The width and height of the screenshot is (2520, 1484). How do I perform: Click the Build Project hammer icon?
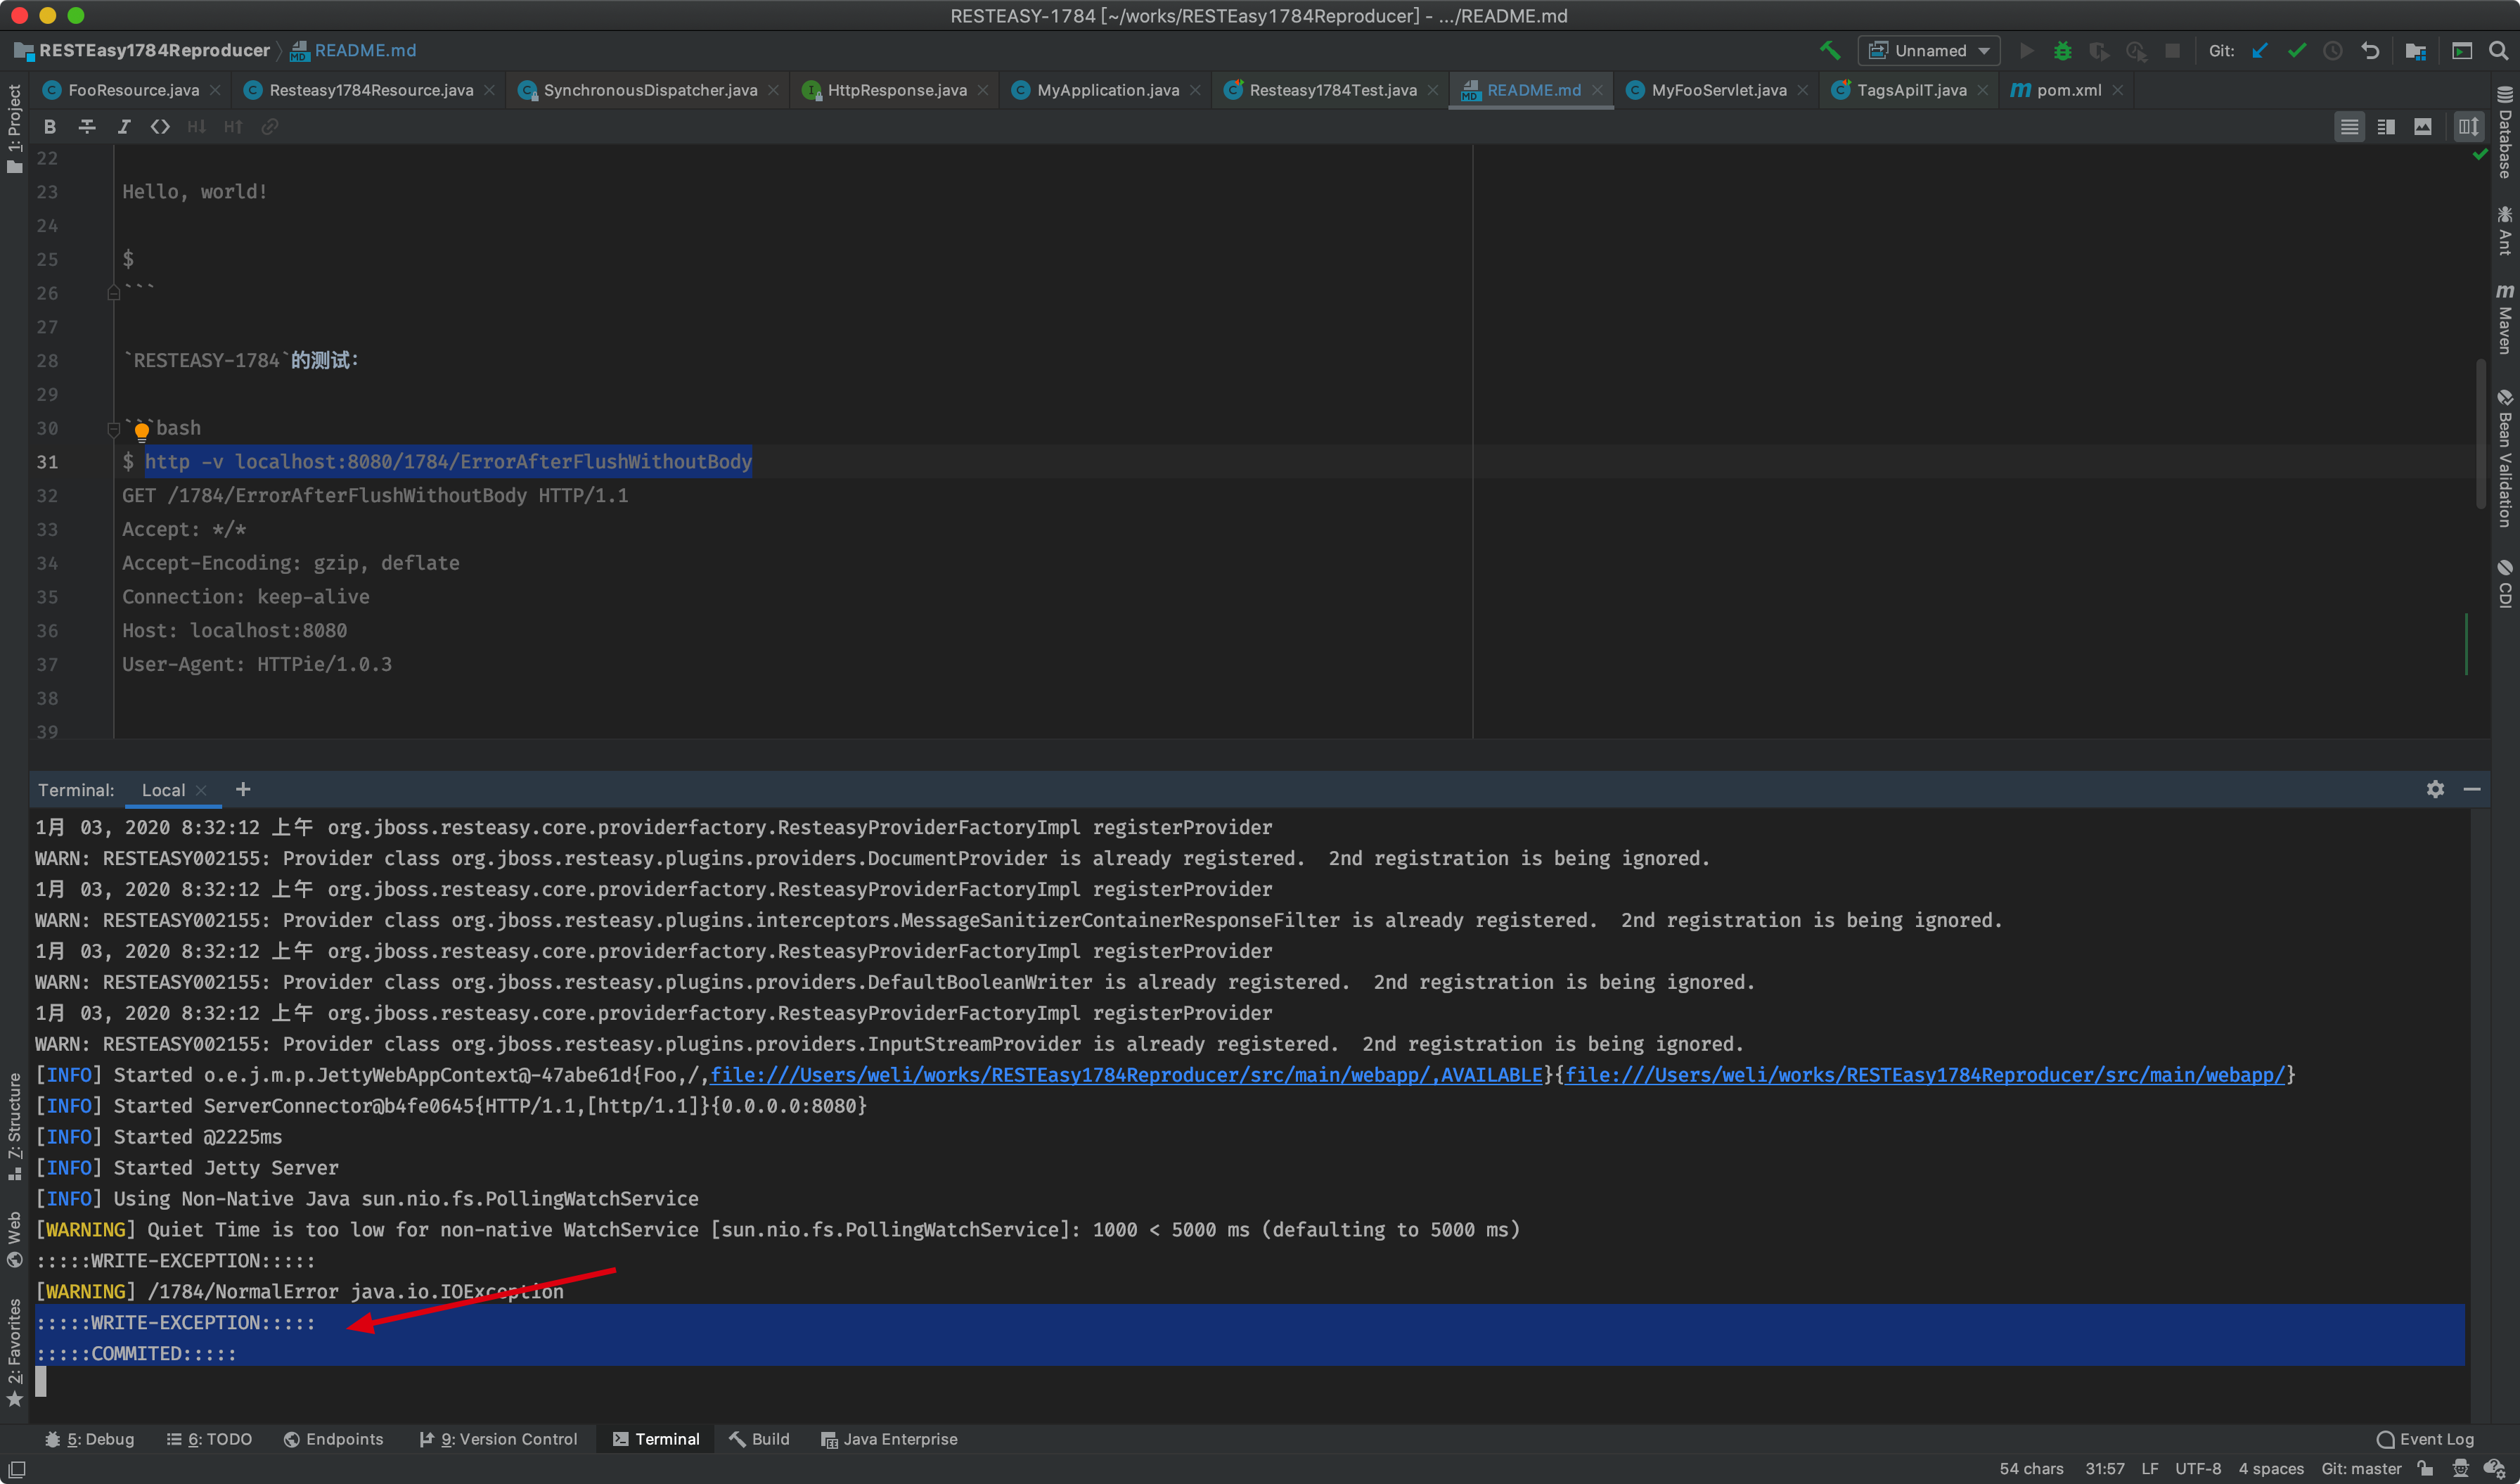click(x=1829, y=50)
